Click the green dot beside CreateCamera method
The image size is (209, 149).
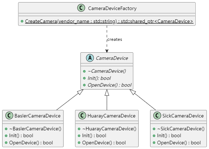[22, 21]
